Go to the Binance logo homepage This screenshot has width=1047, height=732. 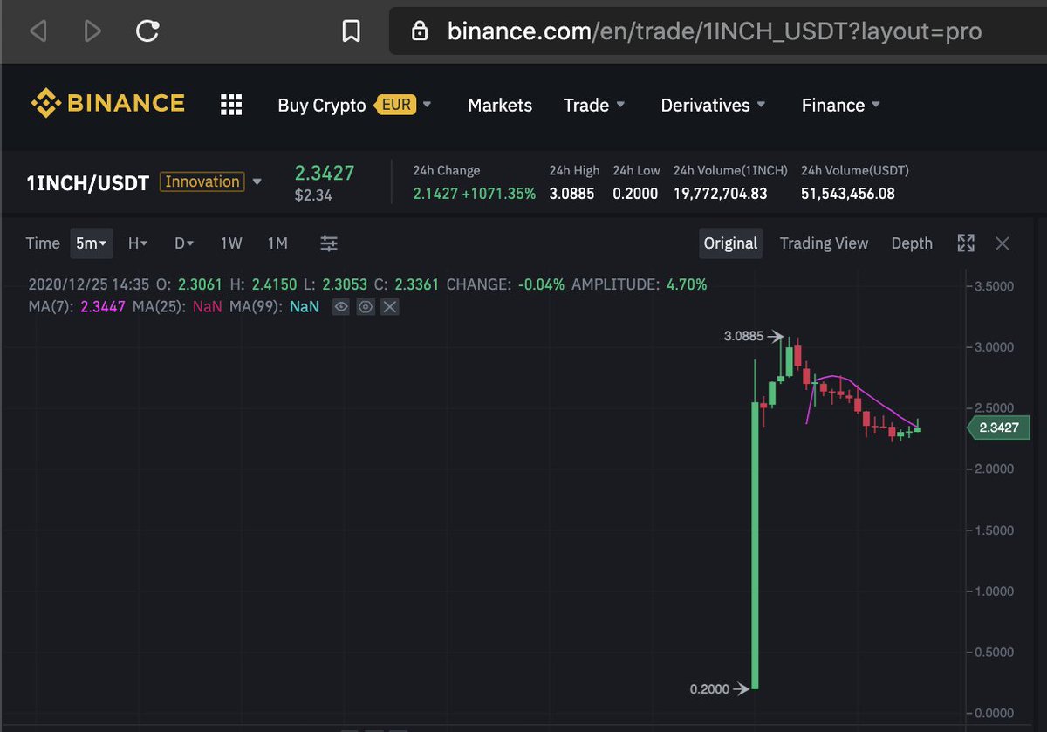coord(108,104)
